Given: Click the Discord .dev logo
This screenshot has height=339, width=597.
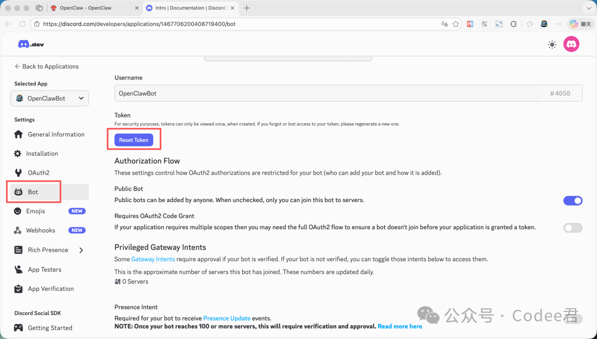Looking at the screenshot, I should pos(31,44).
